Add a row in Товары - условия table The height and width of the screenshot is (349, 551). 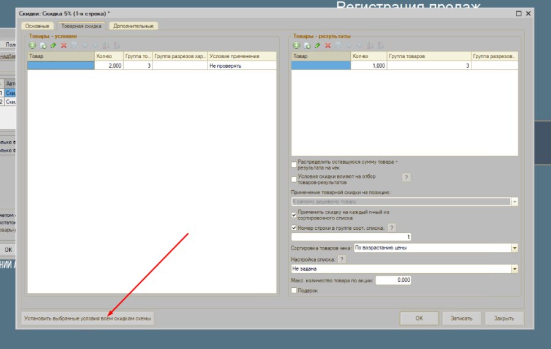point(32,46)
